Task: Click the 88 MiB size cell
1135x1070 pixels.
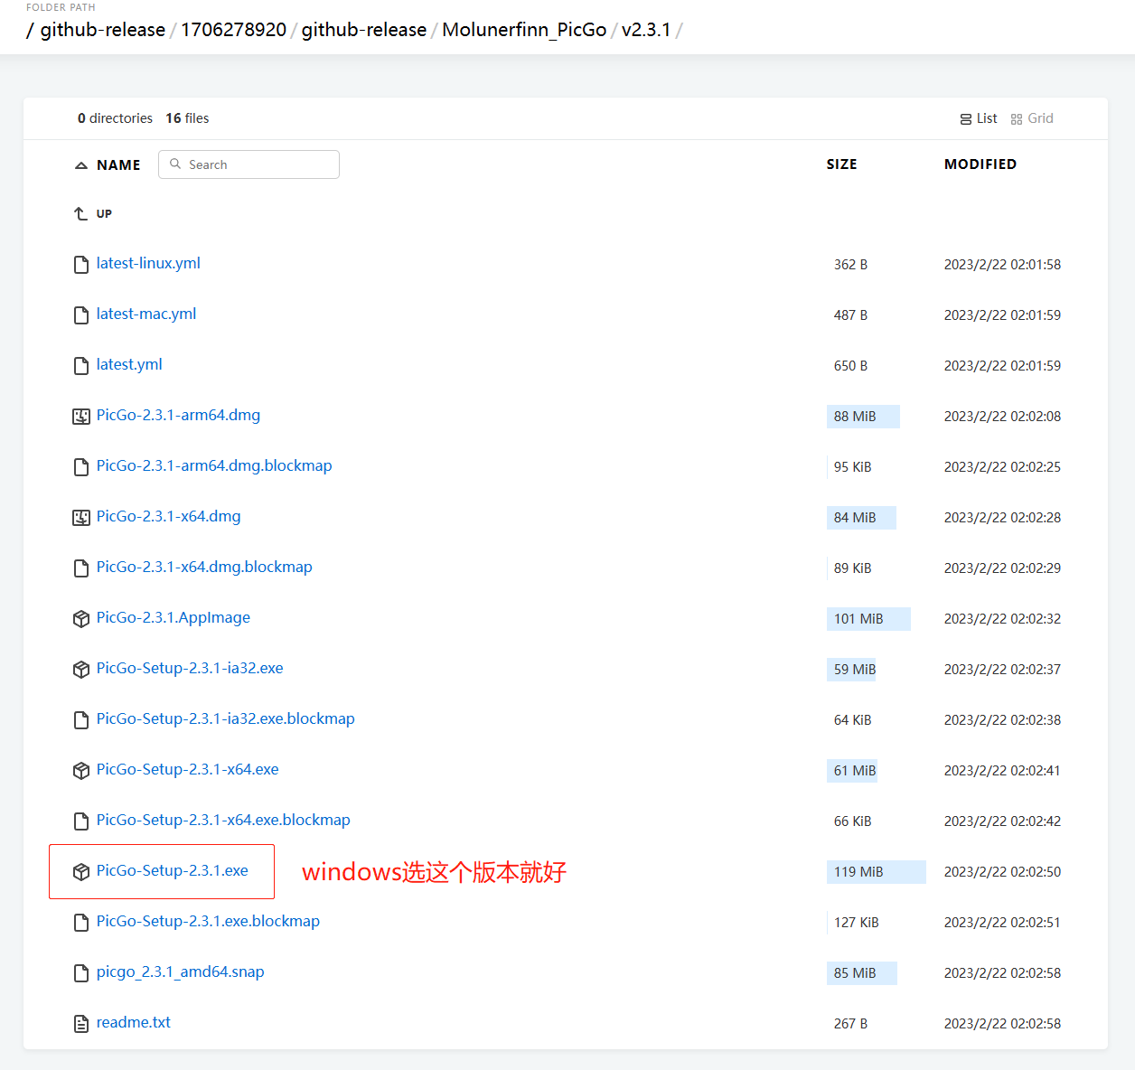Action: coord(863,417)
